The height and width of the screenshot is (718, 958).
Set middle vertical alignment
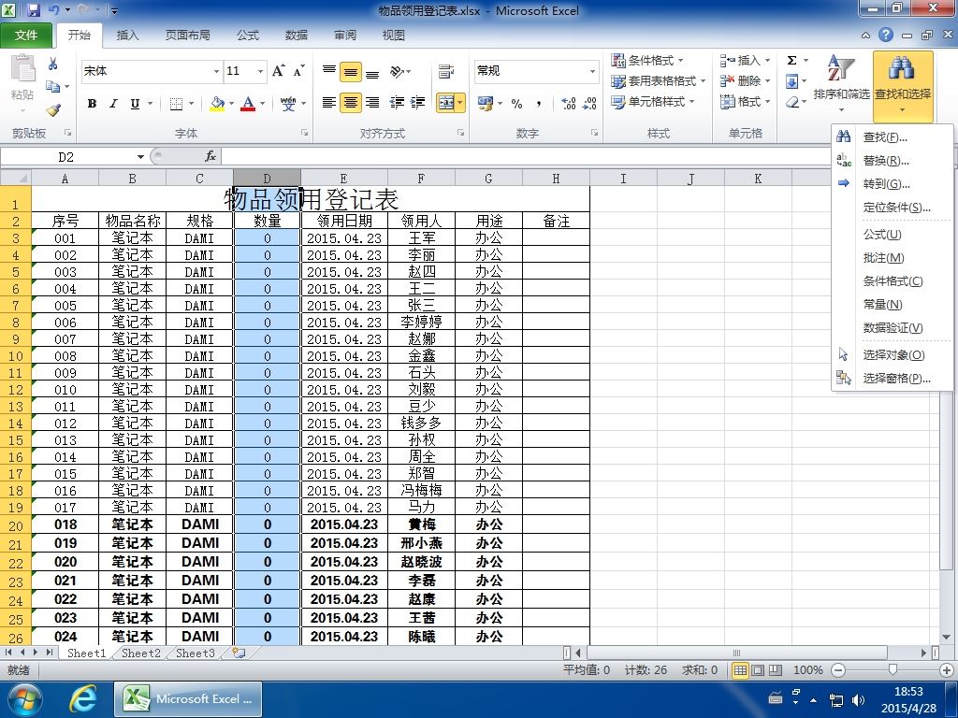tap(351, 72)
